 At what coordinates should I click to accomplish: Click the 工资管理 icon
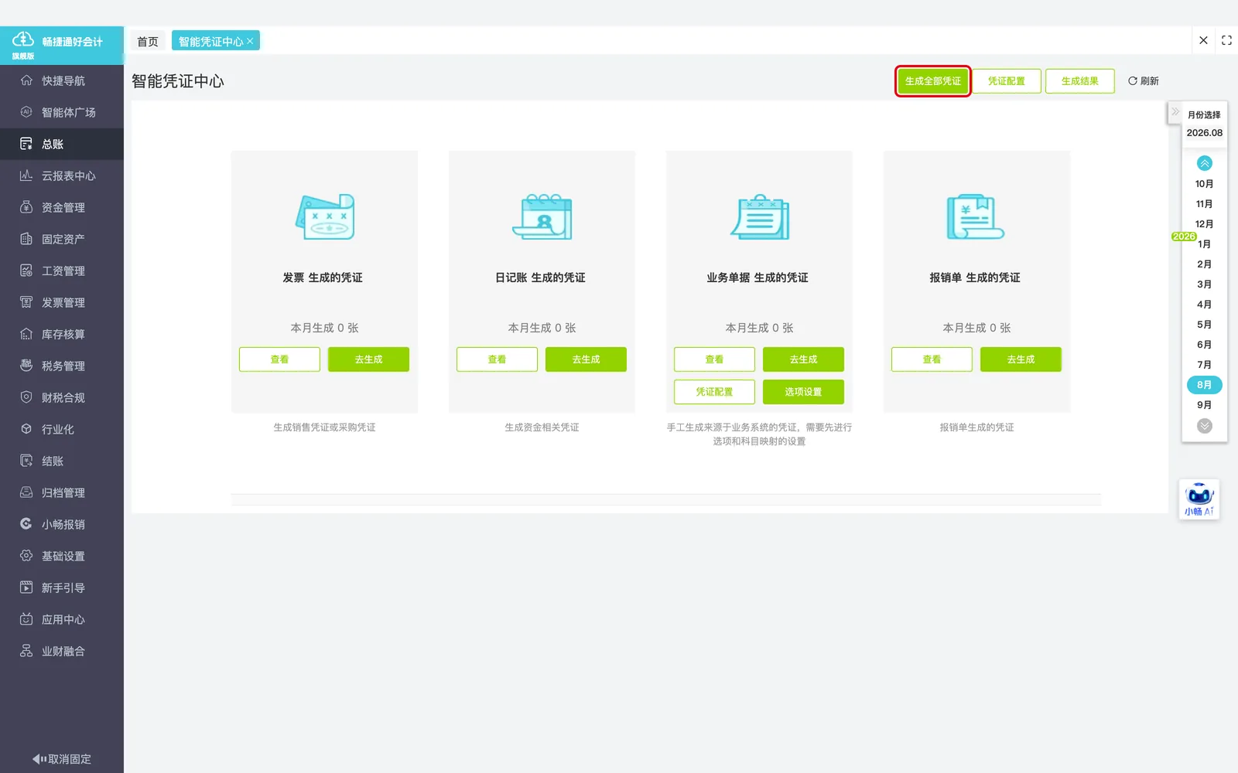(x=26, y=271)
